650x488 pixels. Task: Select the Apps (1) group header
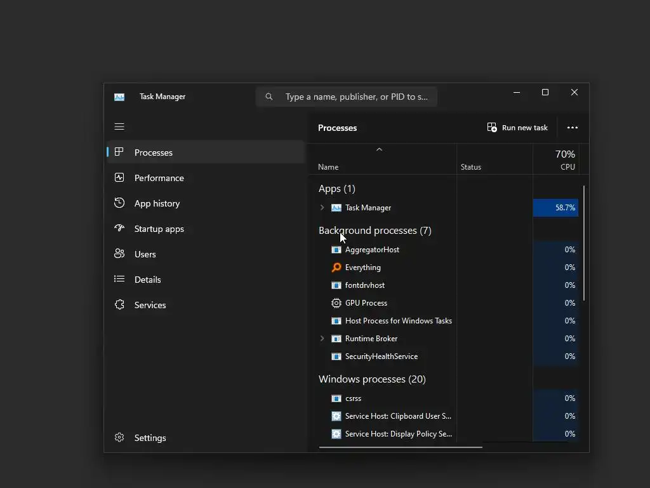[x=337, y=189]
